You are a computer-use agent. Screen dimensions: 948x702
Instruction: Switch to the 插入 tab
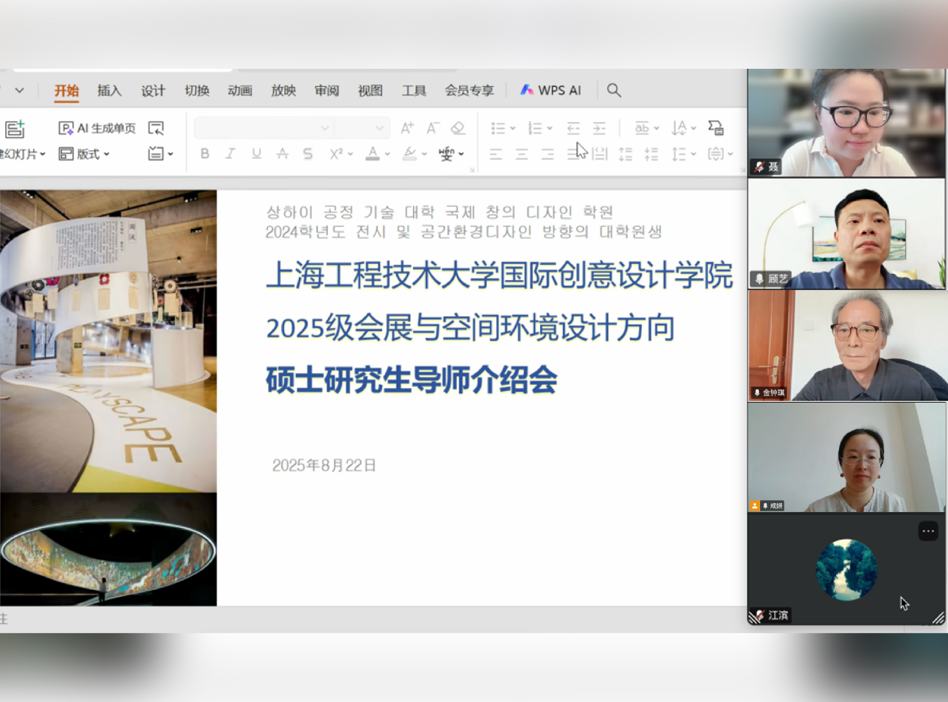coord(109,91)
